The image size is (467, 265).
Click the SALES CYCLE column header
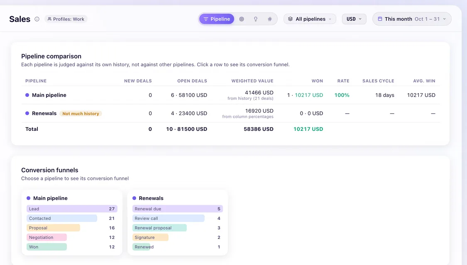coord(378,81)
